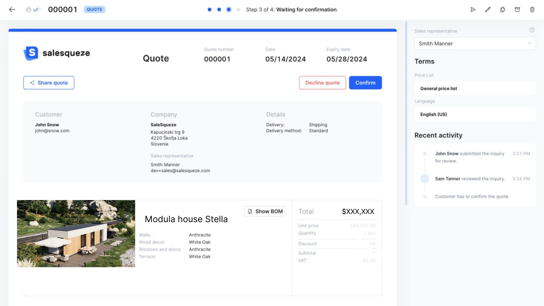Viewport: 544px width, 306px height.
Task: Click the total amount $XXX,XXX
Action: pos(358,211)
